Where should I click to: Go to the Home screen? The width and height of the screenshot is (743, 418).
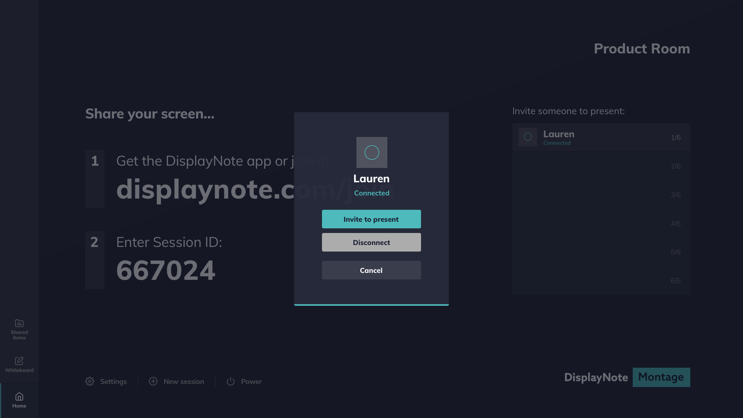click(19, 399)
